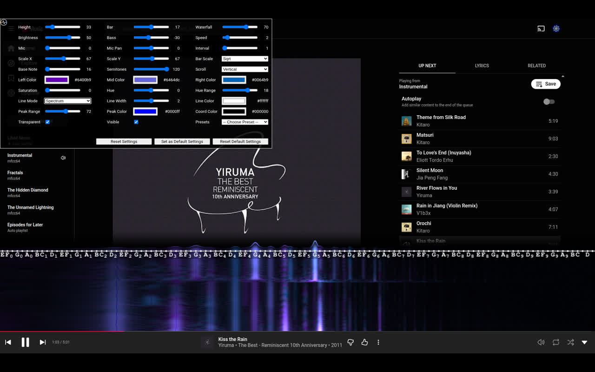The width and height of the screenshot is (595, 372).
Task: Open the Line Mode Spectrum dropdown
Action: pos(68,101)
